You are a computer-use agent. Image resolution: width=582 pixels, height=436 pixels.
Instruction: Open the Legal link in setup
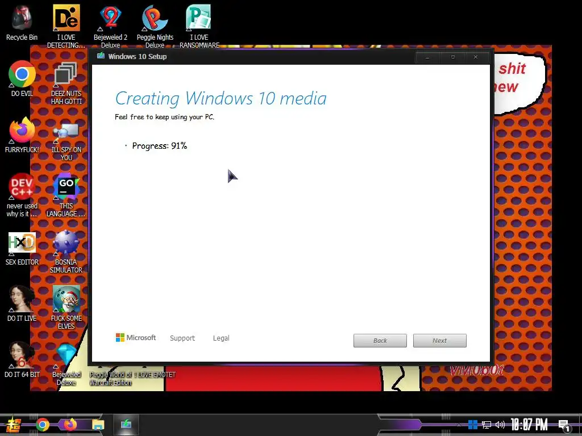[221, 338]
